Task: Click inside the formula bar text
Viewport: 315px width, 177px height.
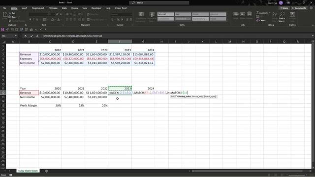Action: (x=72, y=36)
